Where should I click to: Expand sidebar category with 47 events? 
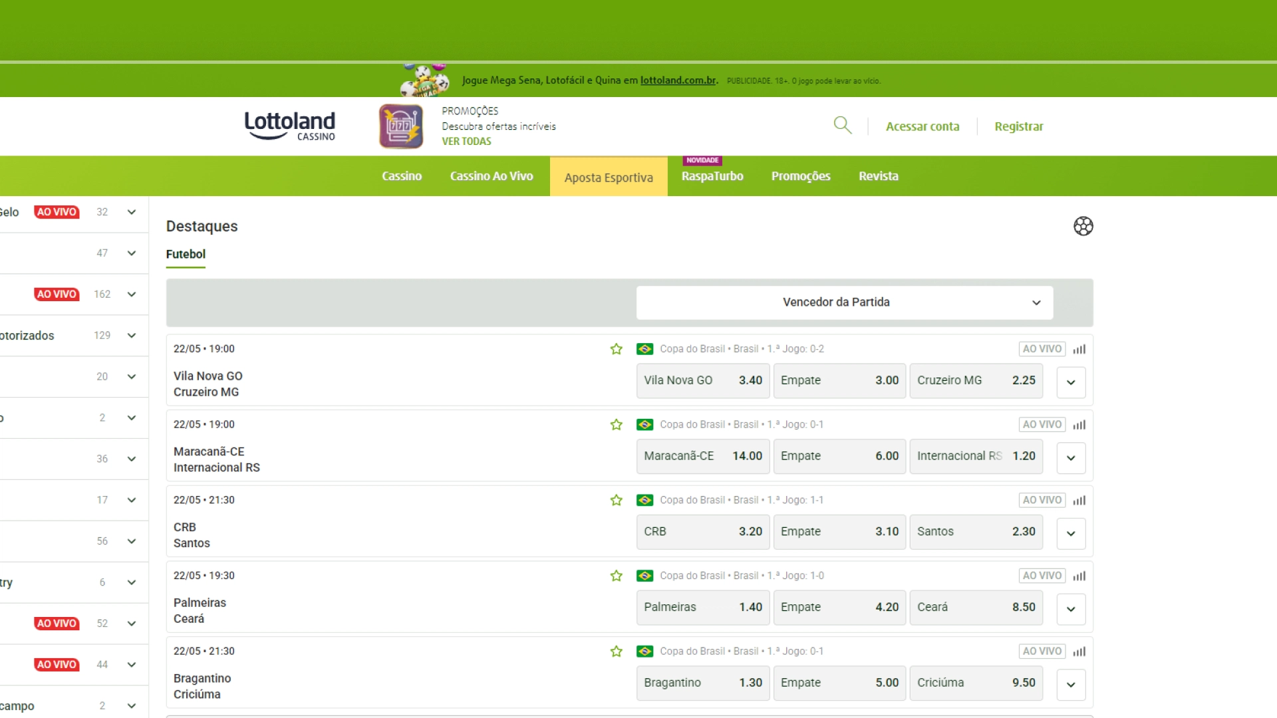click(132, 253)
